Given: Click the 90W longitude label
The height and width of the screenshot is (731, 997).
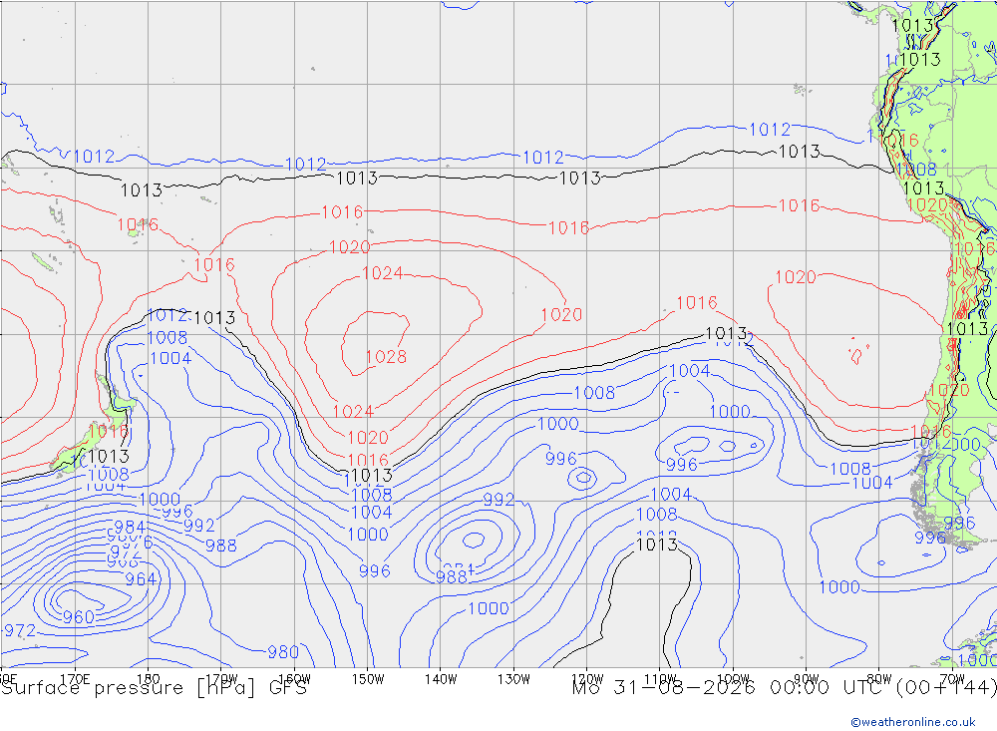Looking at the screenshot, I should tap(807, 679).
